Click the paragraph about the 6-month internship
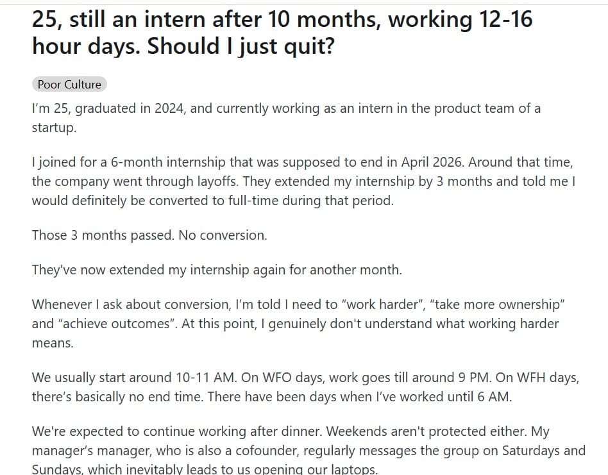Image resolution: width=608 pixels, height=475 pixels. pos(303,181)
